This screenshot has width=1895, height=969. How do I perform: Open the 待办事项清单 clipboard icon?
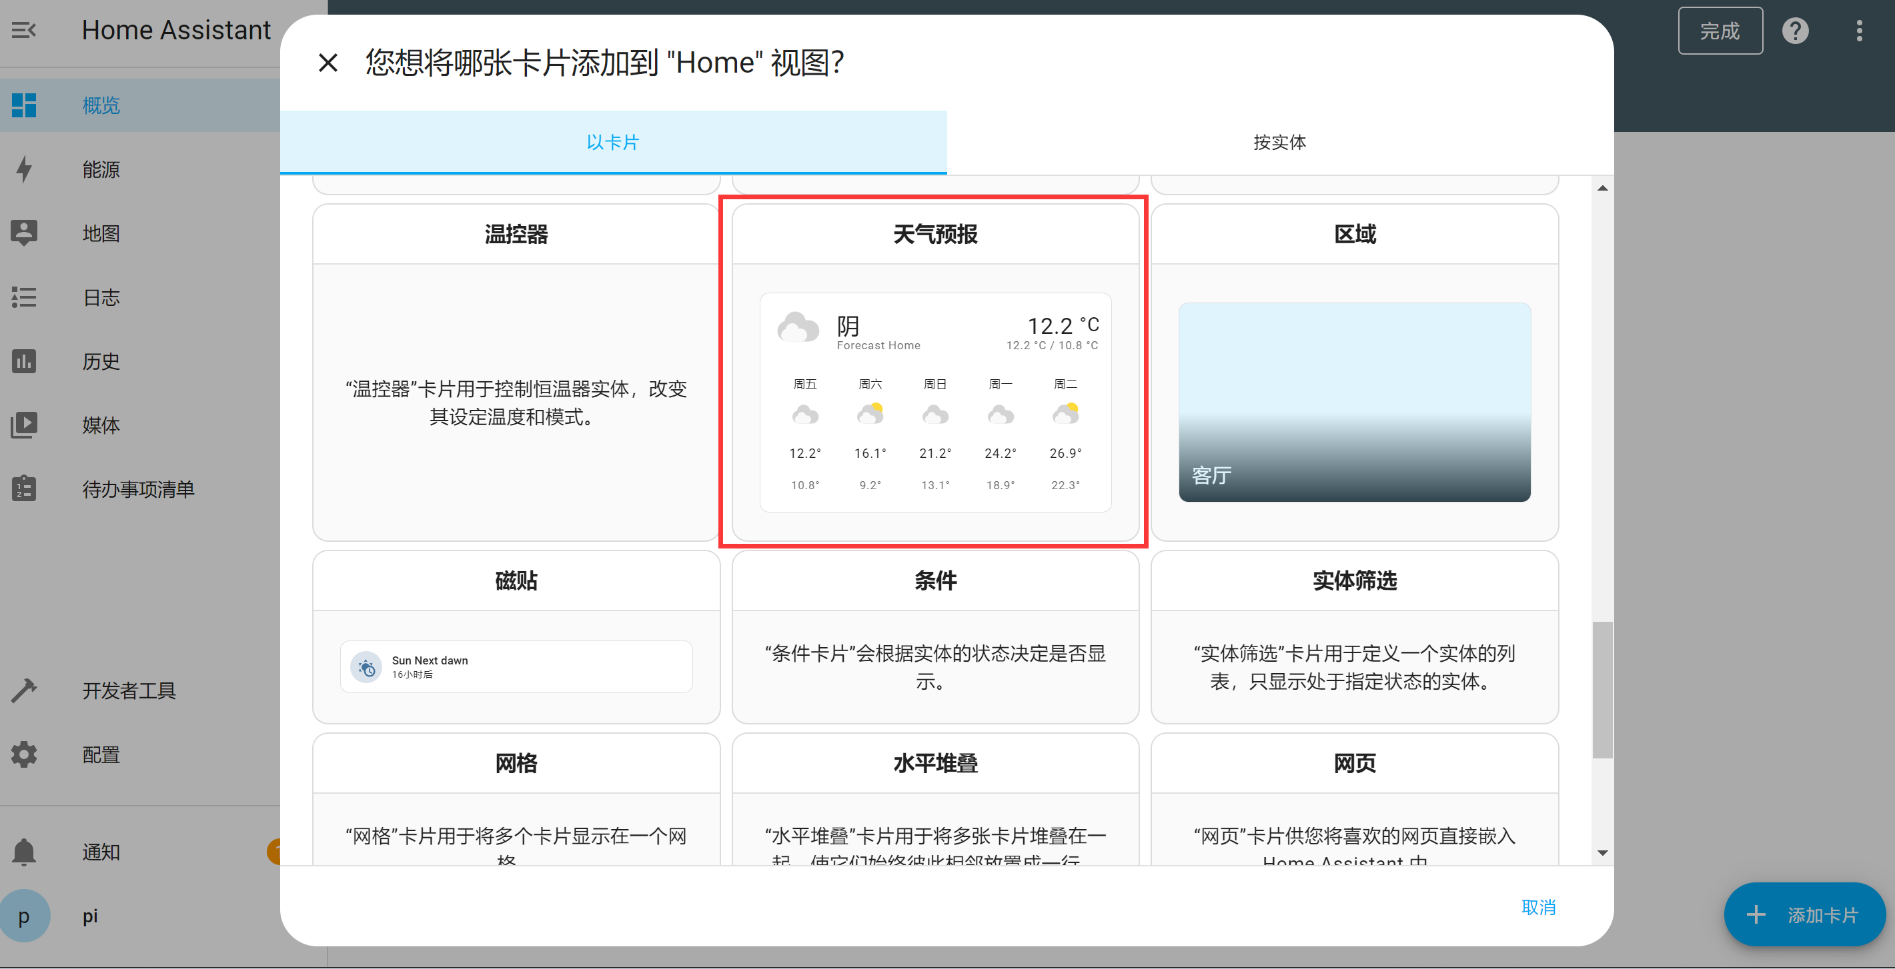click(x=23, y=489)
